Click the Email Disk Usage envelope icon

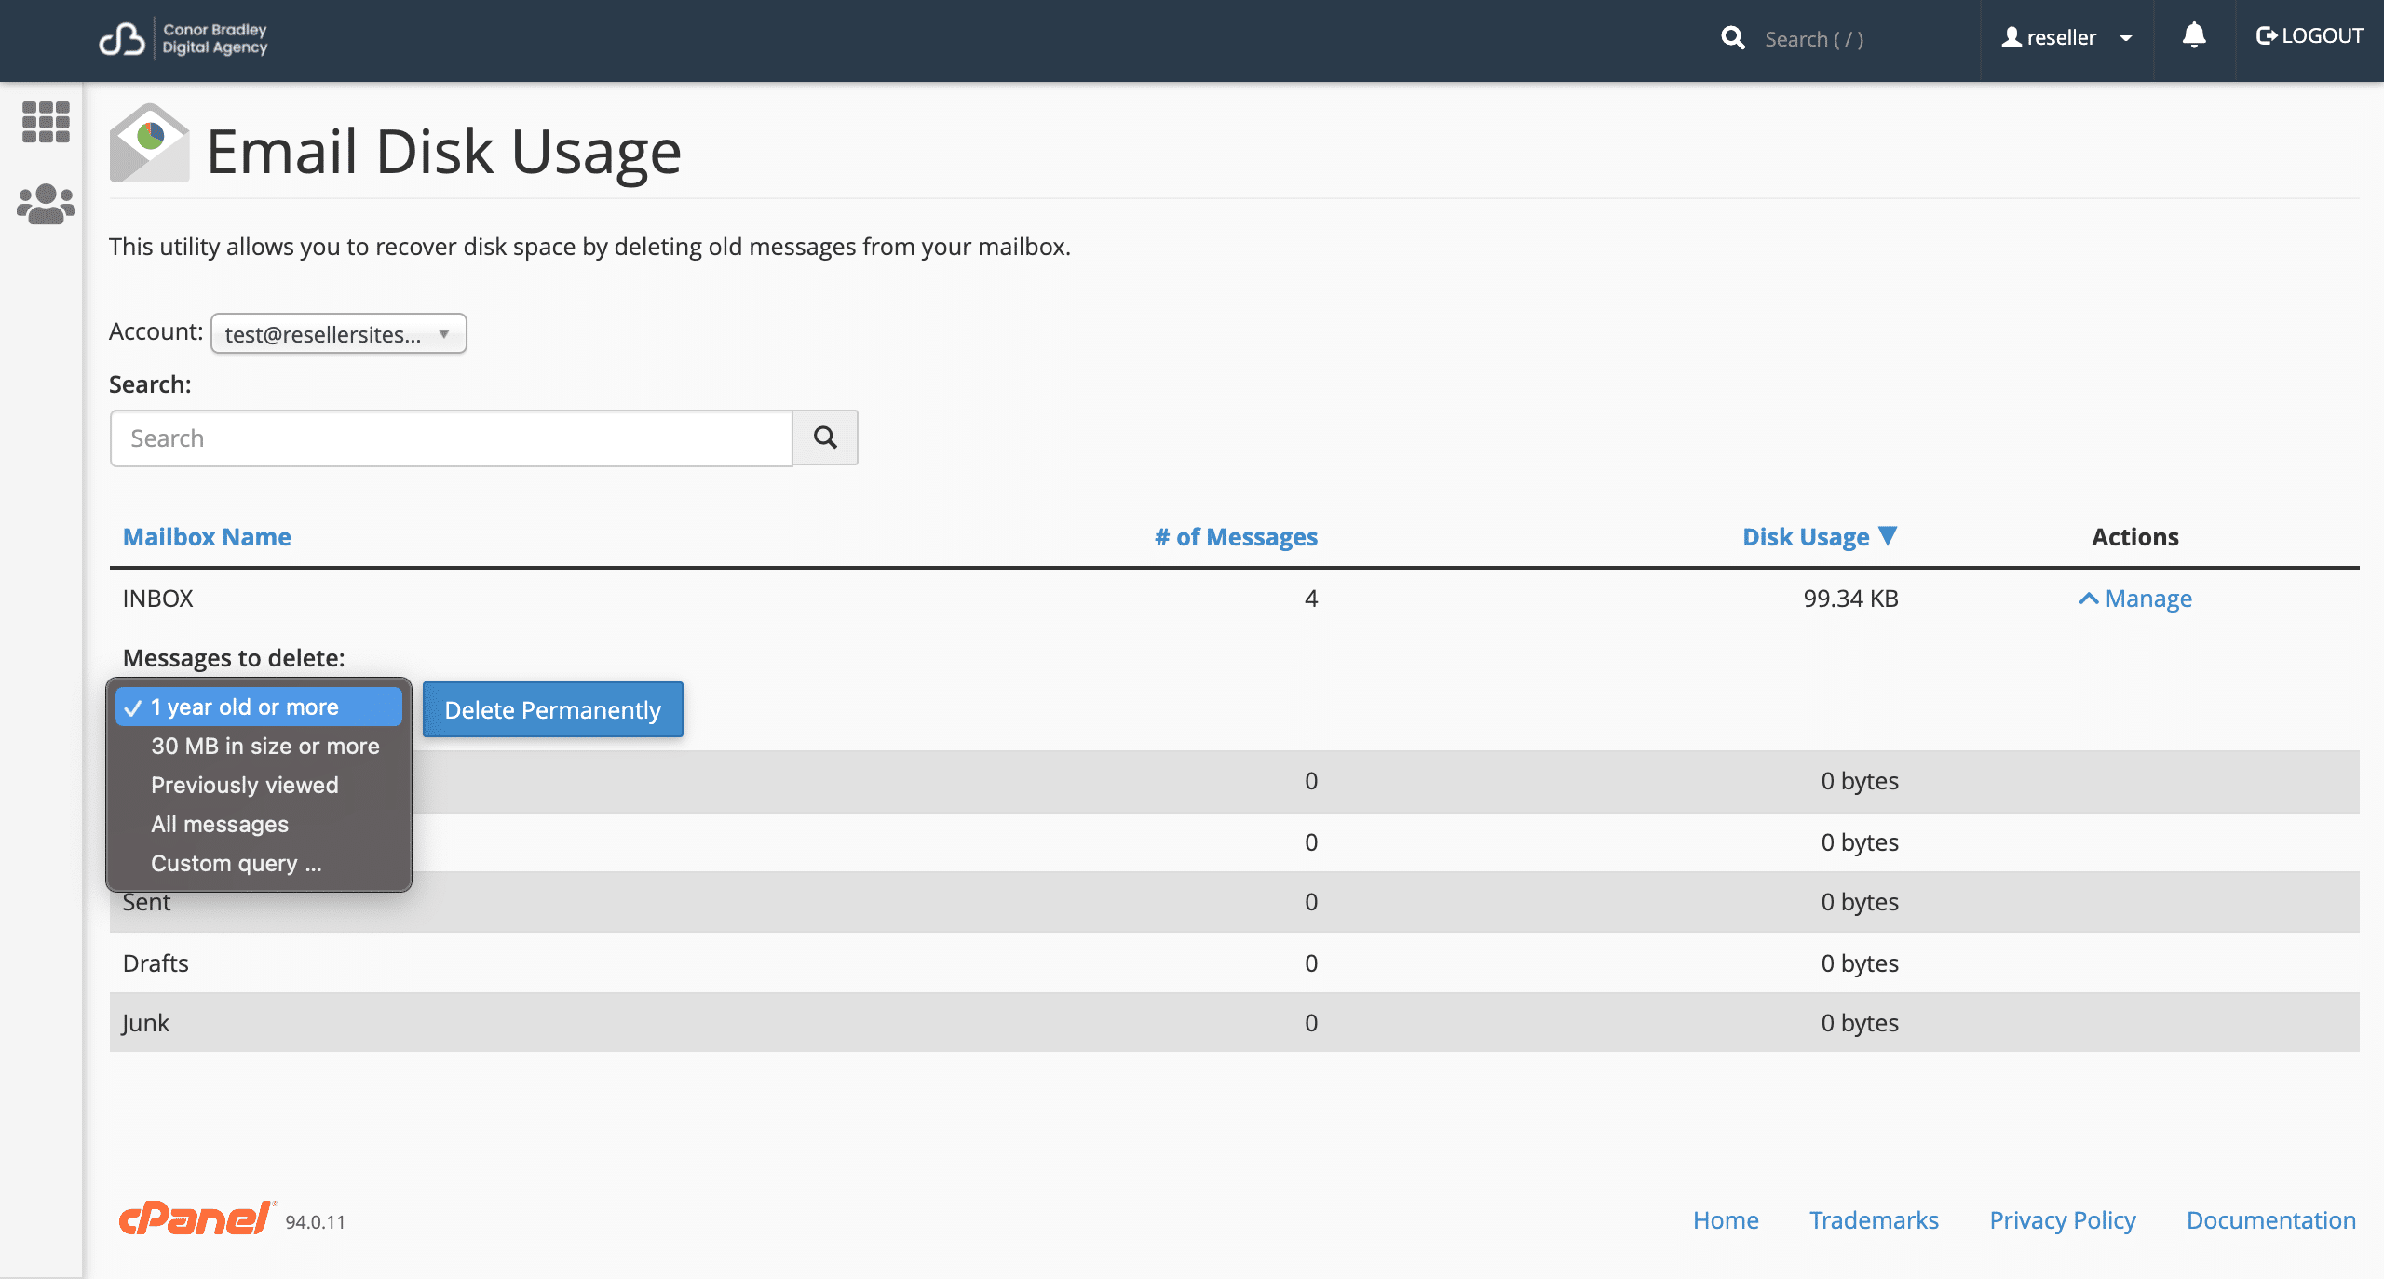[x=149, y=142]
